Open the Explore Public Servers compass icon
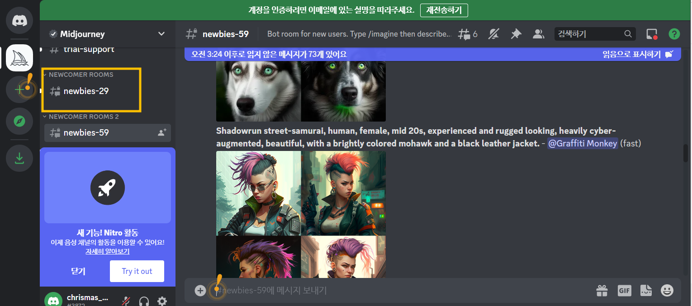This screenshot has width=692, height=306. [x=19, y=121]
